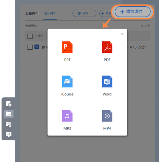Open the cloud folder sidebar icon

[x=9, y=114]
